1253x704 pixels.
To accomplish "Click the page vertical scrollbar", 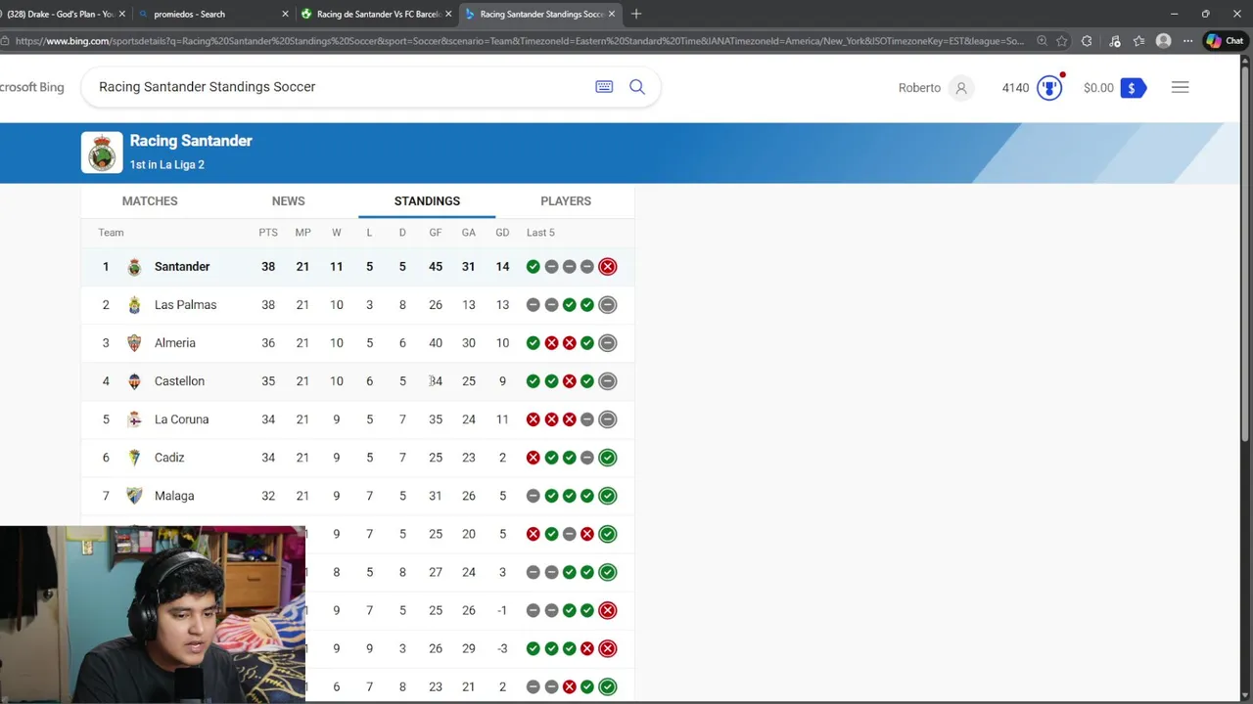I will tap(1246, 254).
